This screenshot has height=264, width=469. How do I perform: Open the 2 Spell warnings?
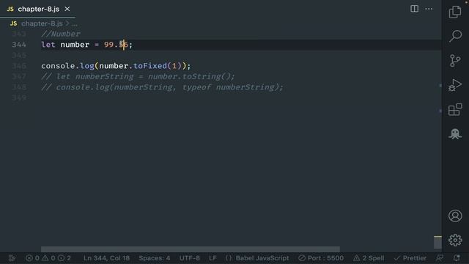coord(369,258)
